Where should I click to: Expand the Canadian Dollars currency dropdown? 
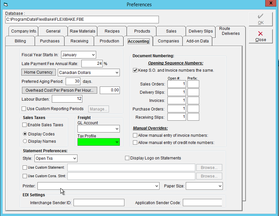click(89, 73)
